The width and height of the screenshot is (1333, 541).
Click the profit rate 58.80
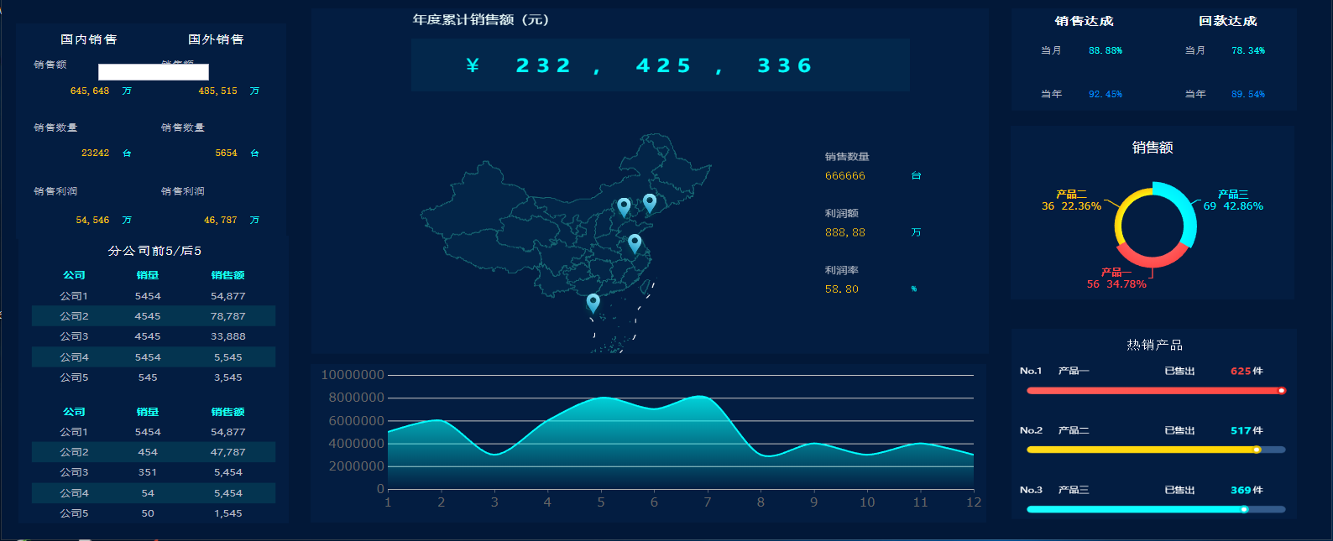click(x=842, y=289)
